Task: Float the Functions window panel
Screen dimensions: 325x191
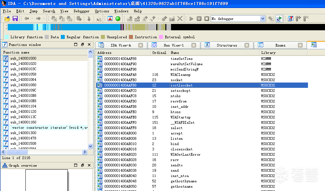Action: click(x=83, y=44)
